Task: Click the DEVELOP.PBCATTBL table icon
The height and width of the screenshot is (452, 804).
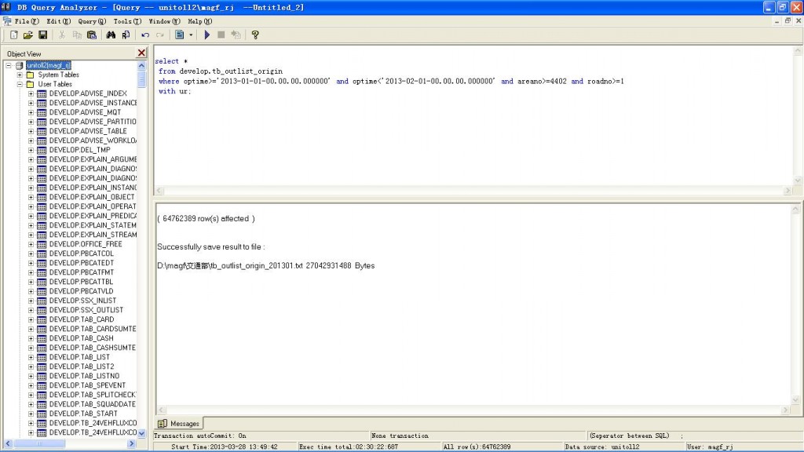Action: 42,282
